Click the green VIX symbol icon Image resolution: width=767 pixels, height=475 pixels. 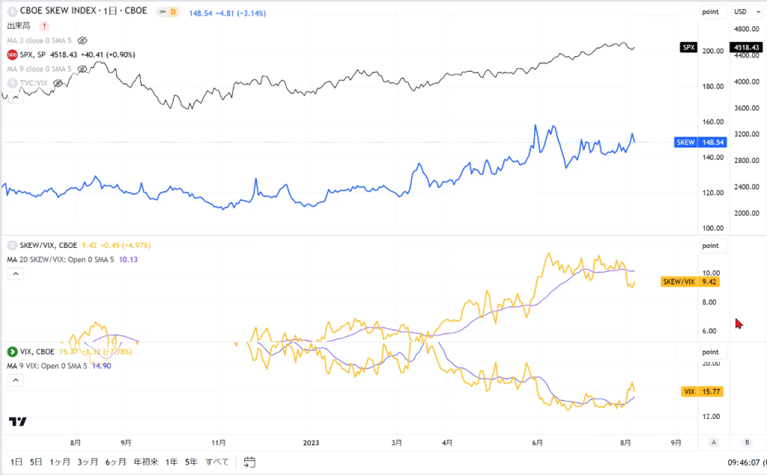(x=12, y=351)
